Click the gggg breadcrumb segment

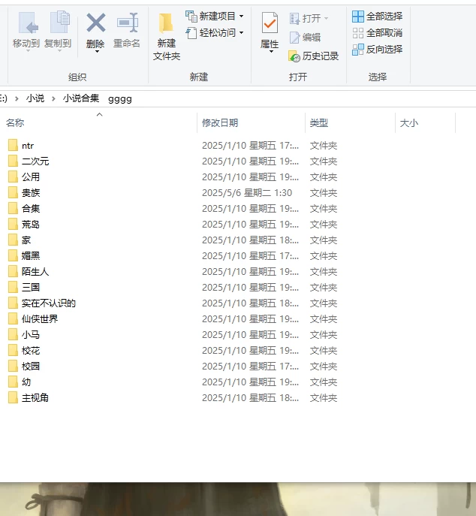[120, 98]
